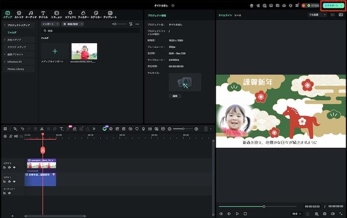Open the エフェクト (Effects) tab

70,14
